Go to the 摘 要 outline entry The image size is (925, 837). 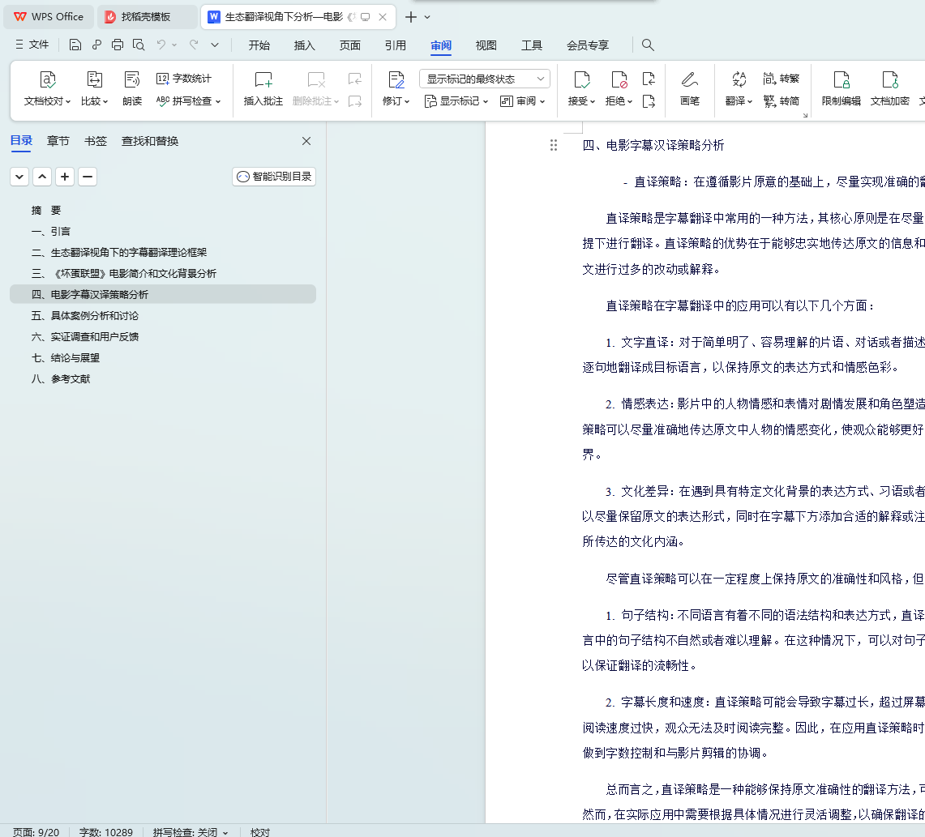tap(46, 211)
